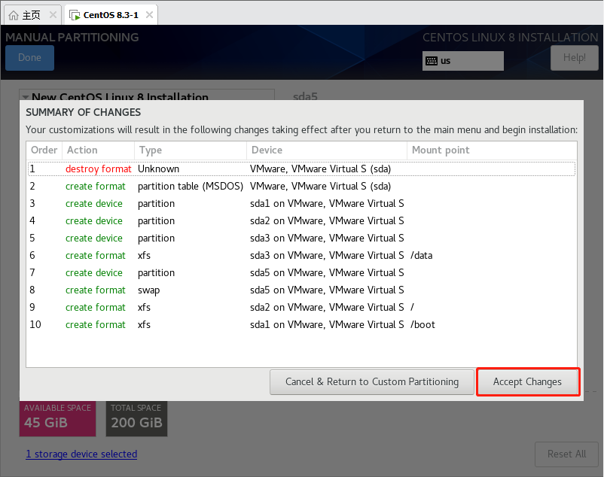Cancel & Return to Custom Partitioning

click(x=372, y=382)
